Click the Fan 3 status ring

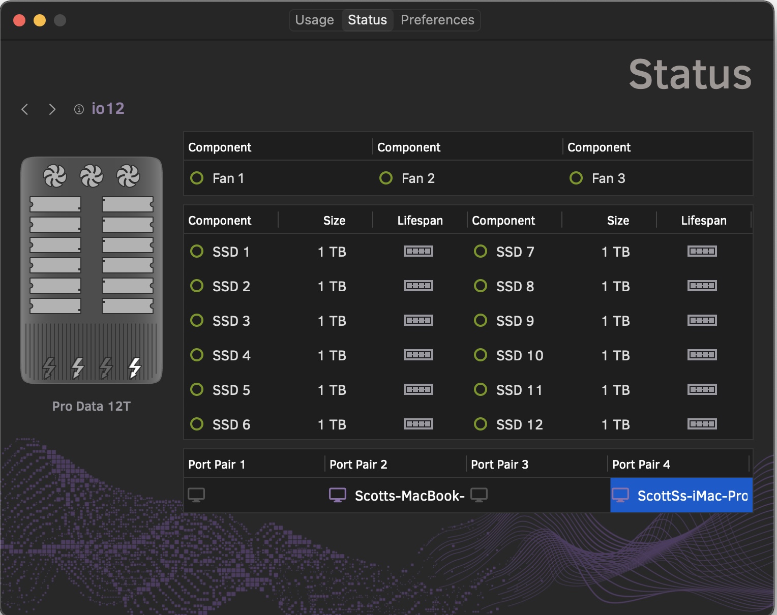tap(576, 178)
